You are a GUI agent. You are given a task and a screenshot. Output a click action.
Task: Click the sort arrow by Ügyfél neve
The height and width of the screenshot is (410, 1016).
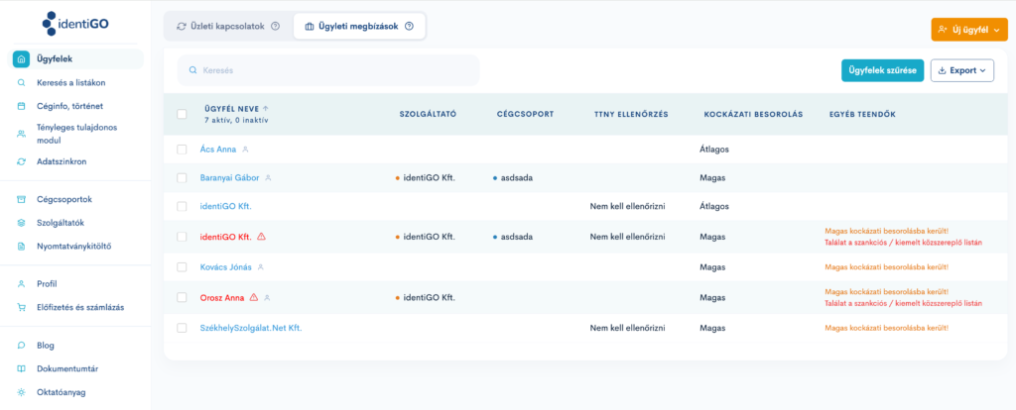point(266,109)
